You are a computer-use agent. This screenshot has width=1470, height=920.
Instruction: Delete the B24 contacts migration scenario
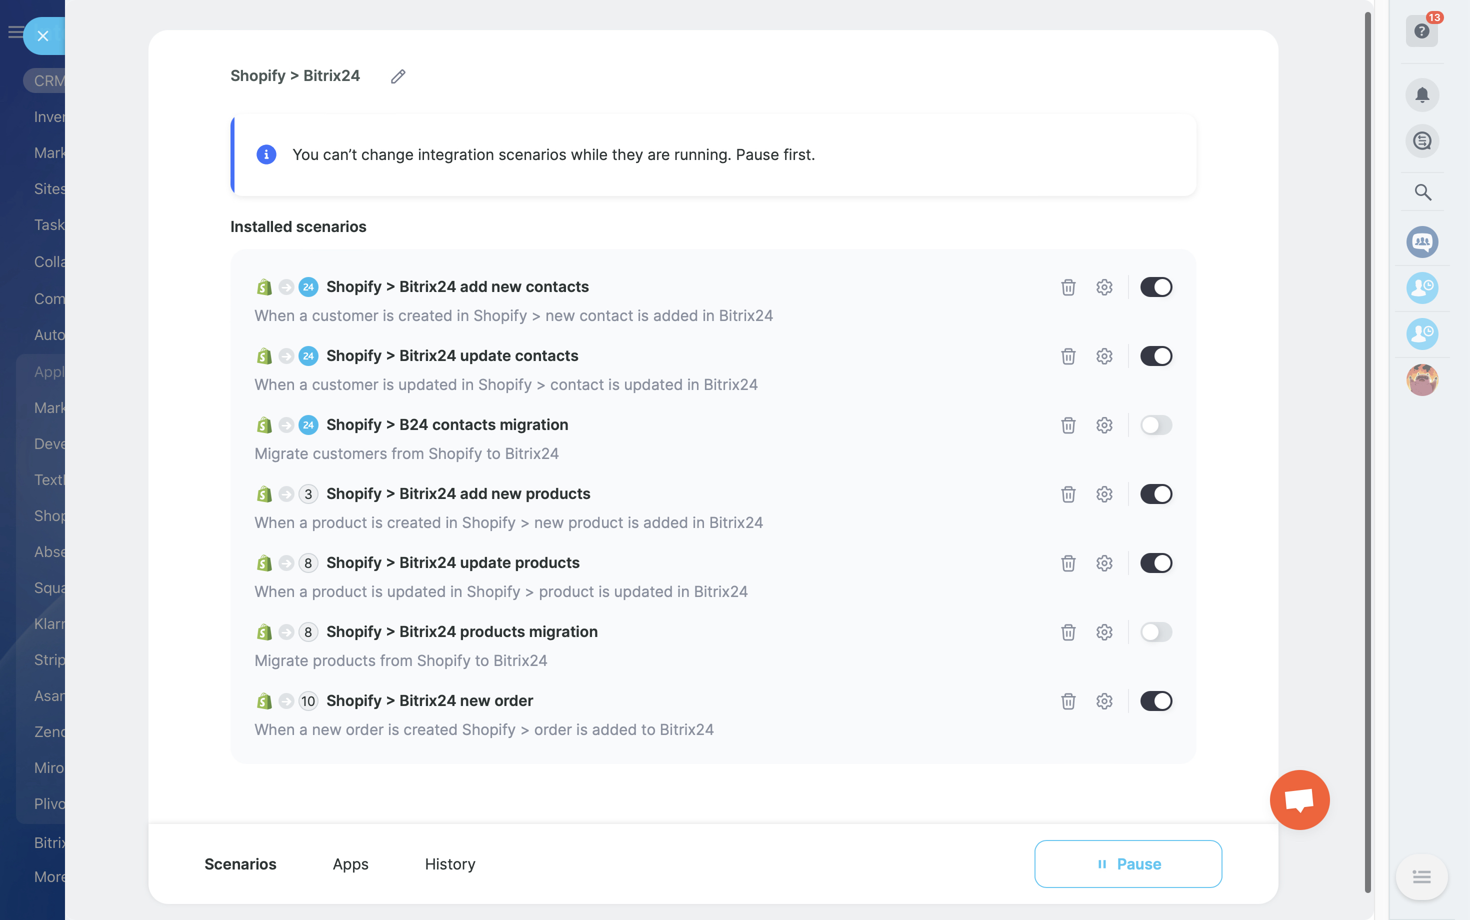pyautogui.click(x=1068, y=425)
